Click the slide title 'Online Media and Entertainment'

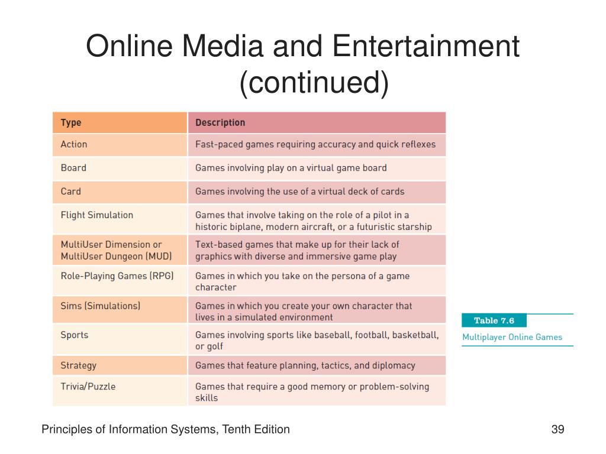coord(302,46)
